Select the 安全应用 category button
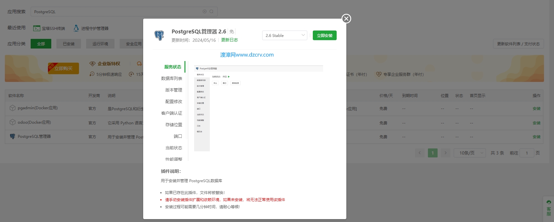This screenshot has width=554, height=222. (134, 44)
